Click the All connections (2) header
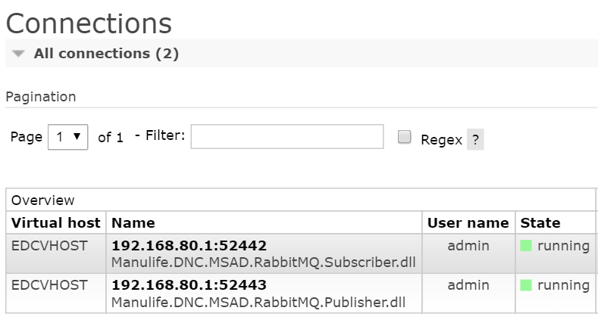 click(106, 54)
